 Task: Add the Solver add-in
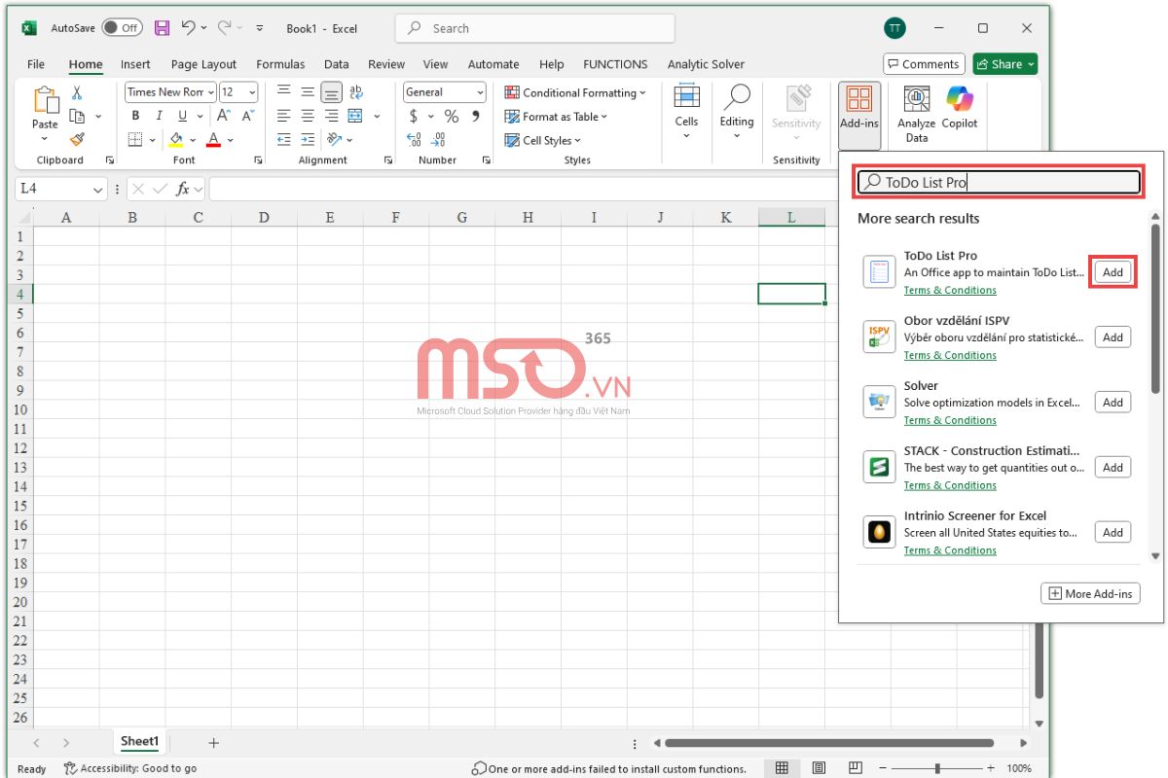pyautogui.click(x=1113, y=403)
